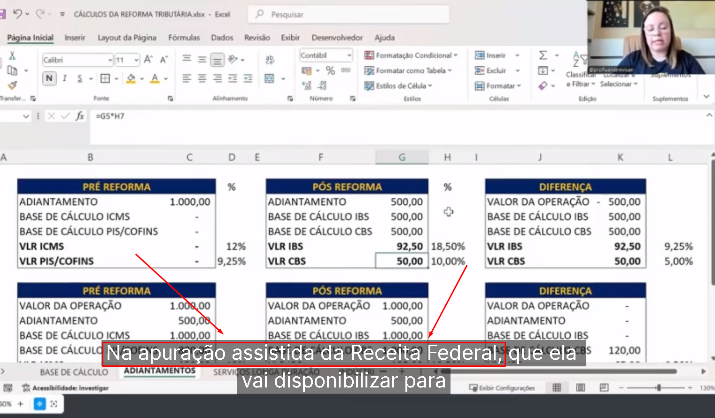Click the Undo arrow icon

coord(17,14)
